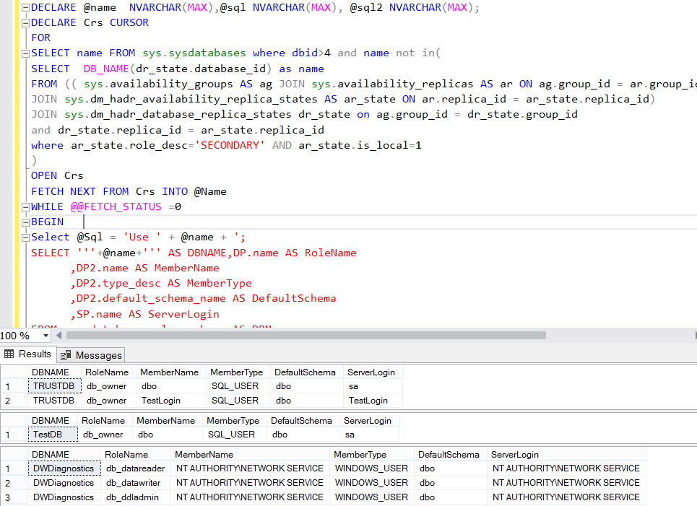Collapse the BEGIN block region
697x506 pixels.
click(24, 222)
